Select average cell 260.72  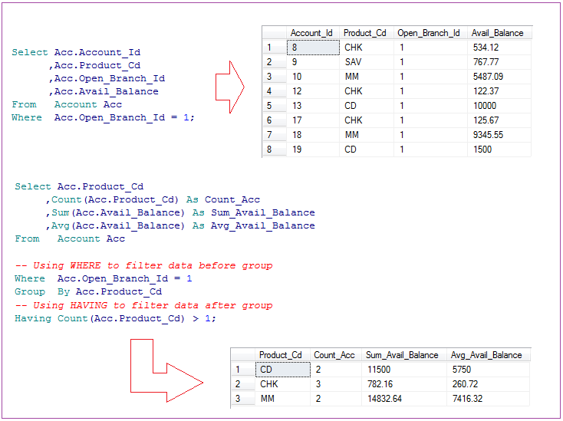(489, 384)
